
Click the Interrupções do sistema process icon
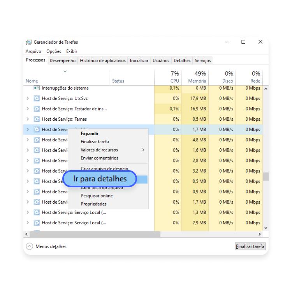pyautogui.click(x=37, y=88)
